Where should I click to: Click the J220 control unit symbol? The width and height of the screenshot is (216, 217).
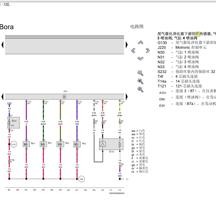[x=64, y=97]
